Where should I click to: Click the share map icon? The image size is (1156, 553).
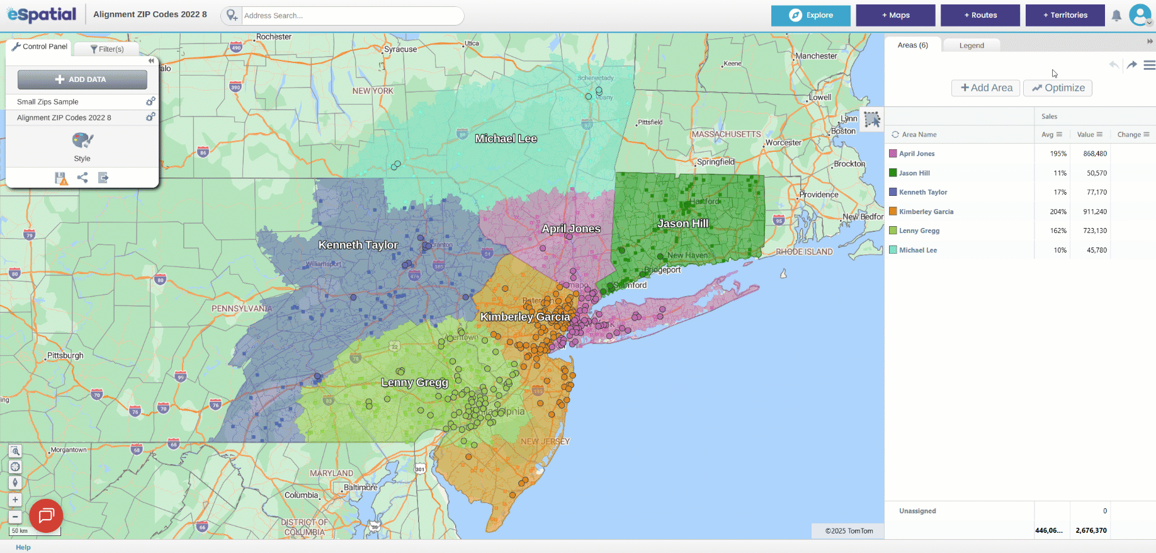pyautogui.click(x=82, y=178)
